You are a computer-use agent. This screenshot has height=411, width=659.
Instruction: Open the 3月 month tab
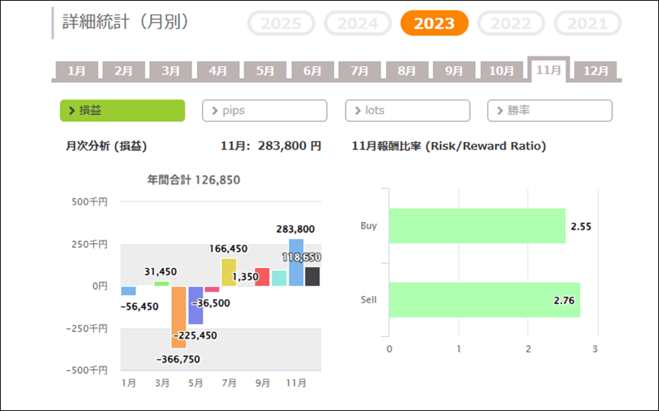point(171,71)
